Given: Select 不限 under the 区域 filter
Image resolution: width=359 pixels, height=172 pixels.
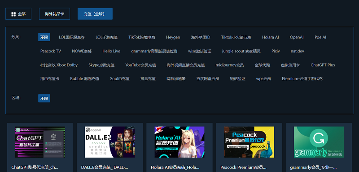Looking at the screenshot, I should tap(44, 99).
